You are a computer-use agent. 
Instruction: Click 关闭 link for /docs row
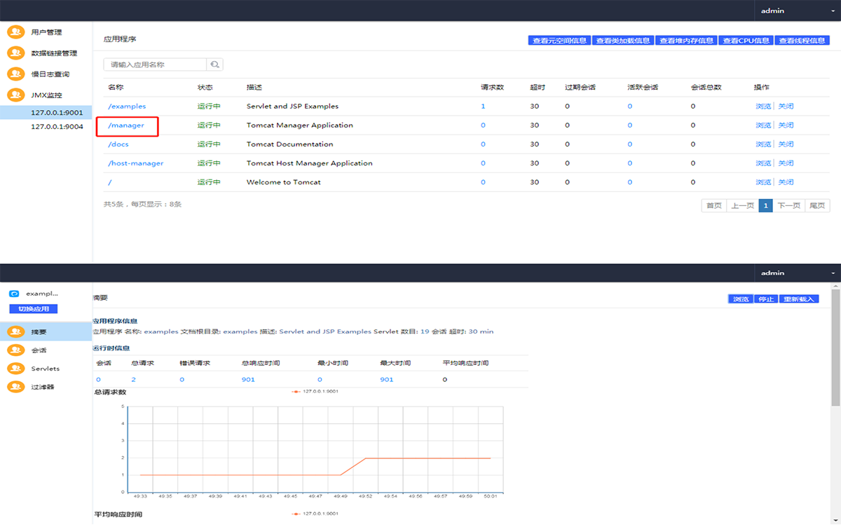(x=786, y=144)
